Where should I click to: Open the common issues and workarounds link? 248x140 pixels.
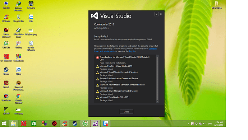(125, 50)
